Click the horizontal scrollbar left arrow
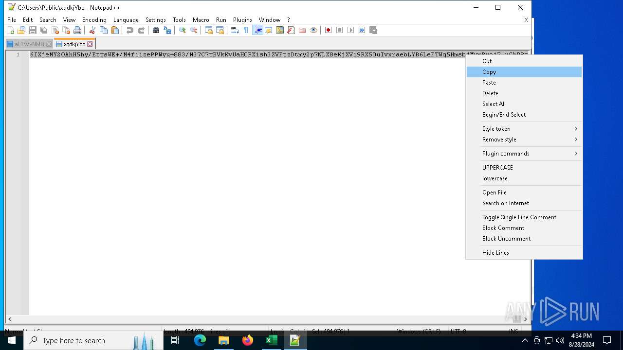The width and height of the screenshot is (623, 350). pos(10,319)
